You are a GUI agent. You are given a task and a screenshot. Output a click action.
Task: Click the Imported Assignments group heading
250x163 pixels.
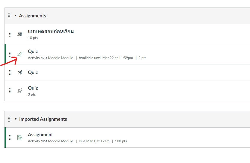(x=43, y=119)
